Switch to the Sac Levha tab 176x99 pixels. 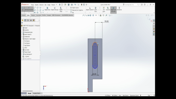(38, 15)
